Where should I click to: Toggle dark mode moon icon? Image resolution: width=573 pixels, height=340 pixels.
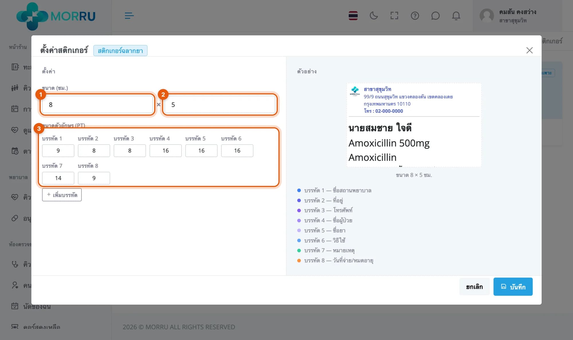[374, 15]
